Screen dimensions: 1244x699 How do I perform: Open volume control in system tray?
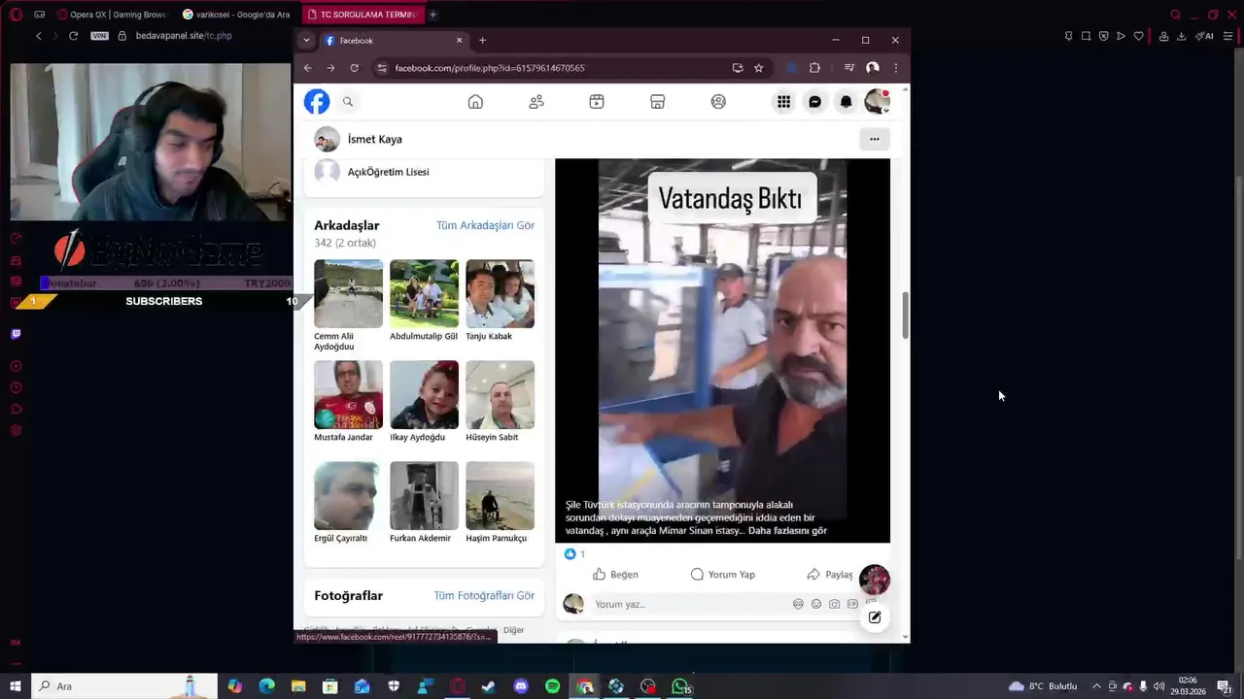click(x=1158, y=686)
